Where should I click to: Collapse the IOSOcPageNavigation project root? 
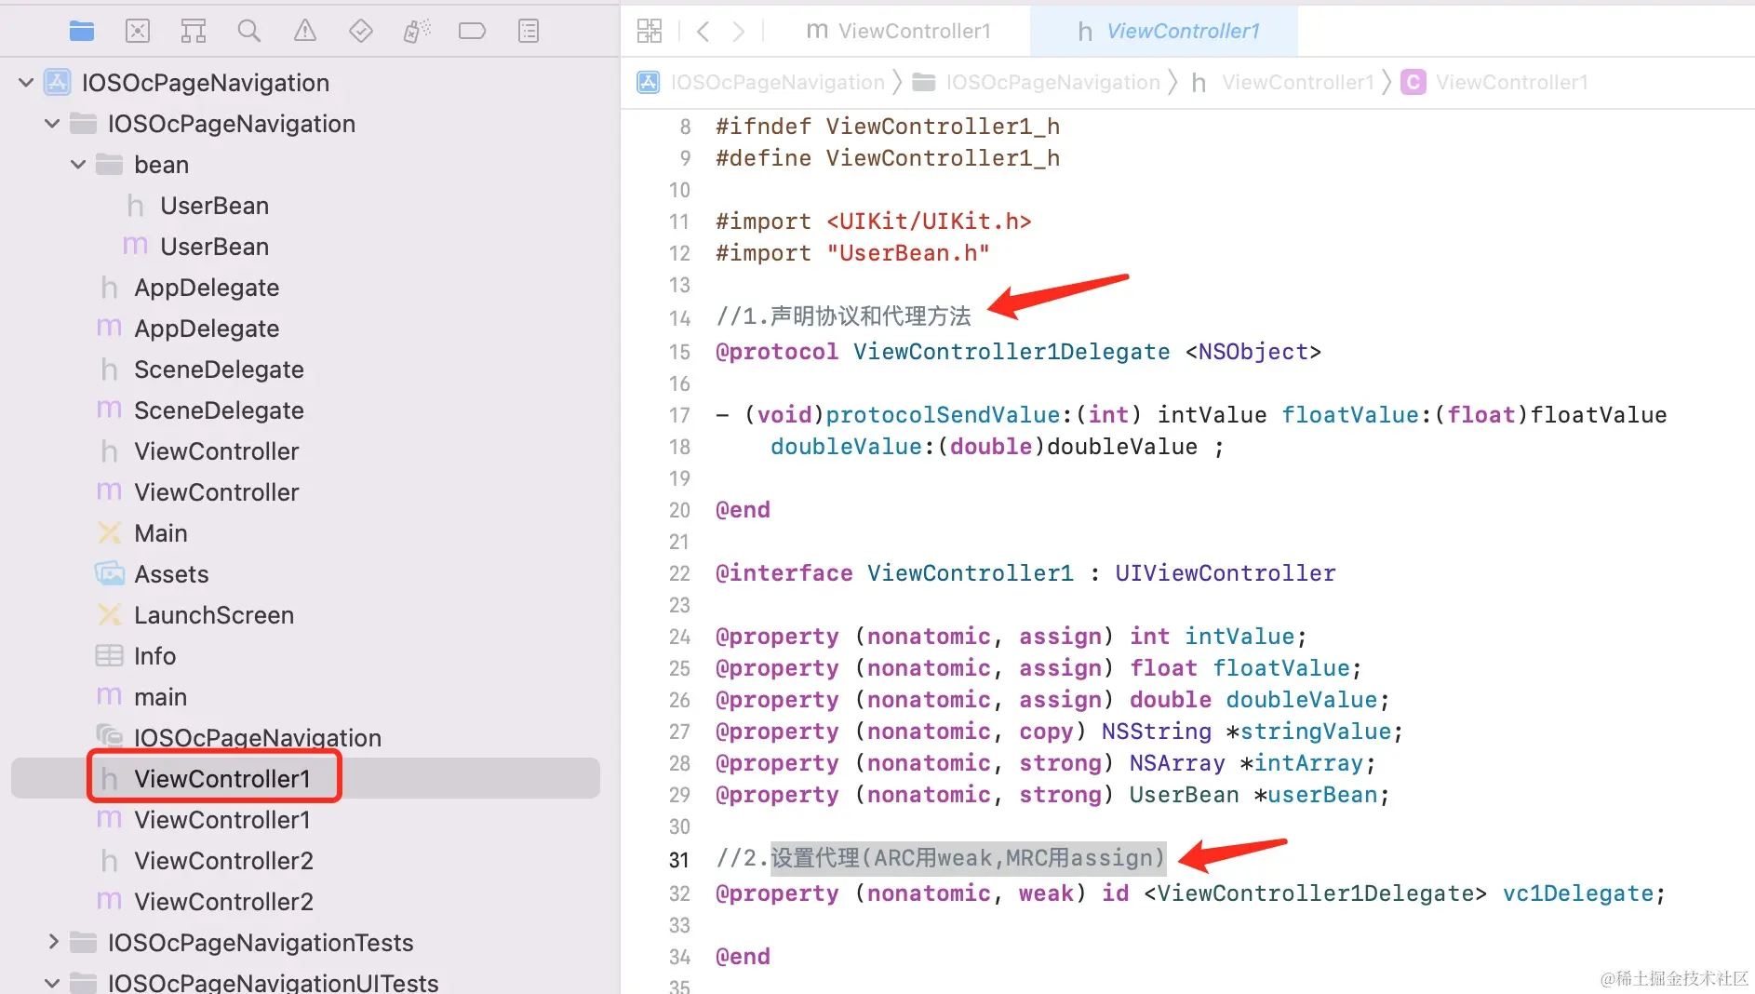pos(26,83)
